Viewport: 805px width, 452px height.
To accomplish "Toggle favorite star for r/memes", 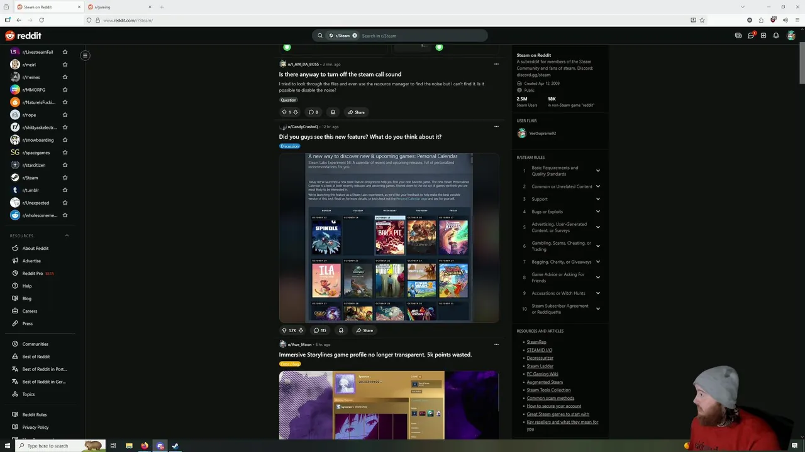I will click(65, 77).
